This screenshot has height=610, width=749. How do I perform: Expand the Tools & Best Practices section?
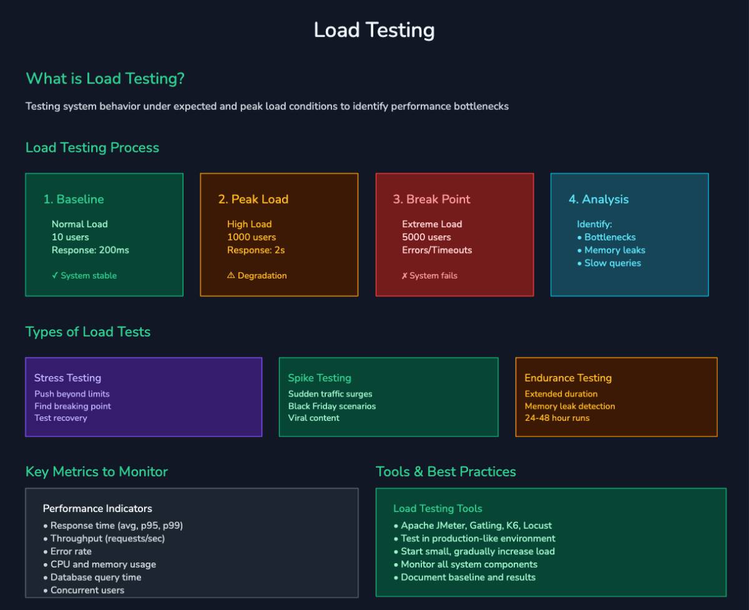(446, 471)
